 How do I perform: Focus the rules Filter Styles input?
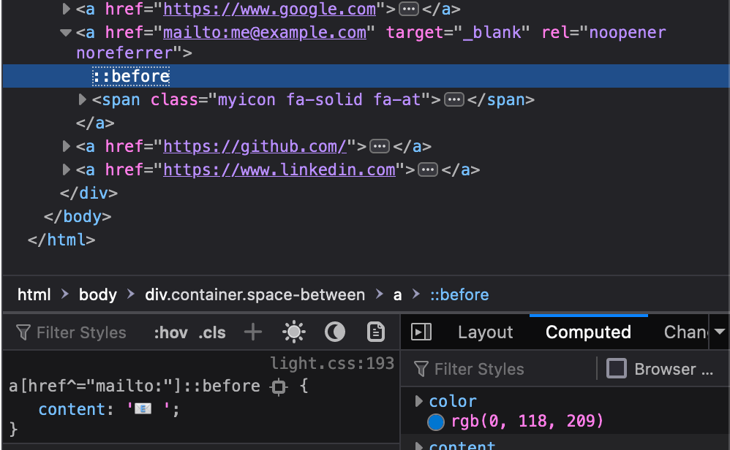click(x=81, y=332)
